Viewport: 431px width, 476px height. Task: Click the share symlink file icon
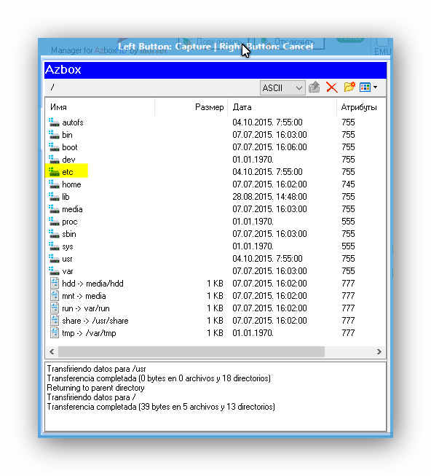[x=55, y=321]
